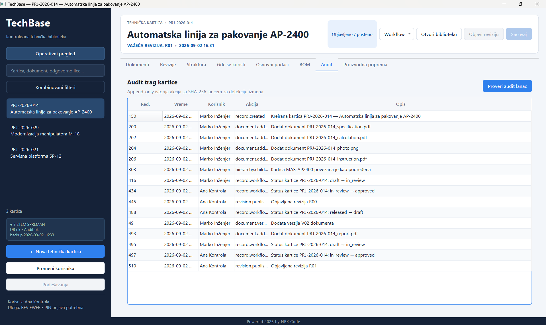This screenshot has width=546, height=325.
Task: Click row number 303 cell
Action: tap(145, 170)
